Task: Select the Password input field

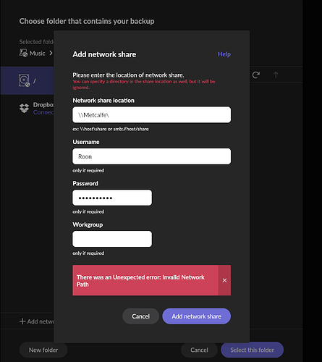Action: click(x=112, y=198)
